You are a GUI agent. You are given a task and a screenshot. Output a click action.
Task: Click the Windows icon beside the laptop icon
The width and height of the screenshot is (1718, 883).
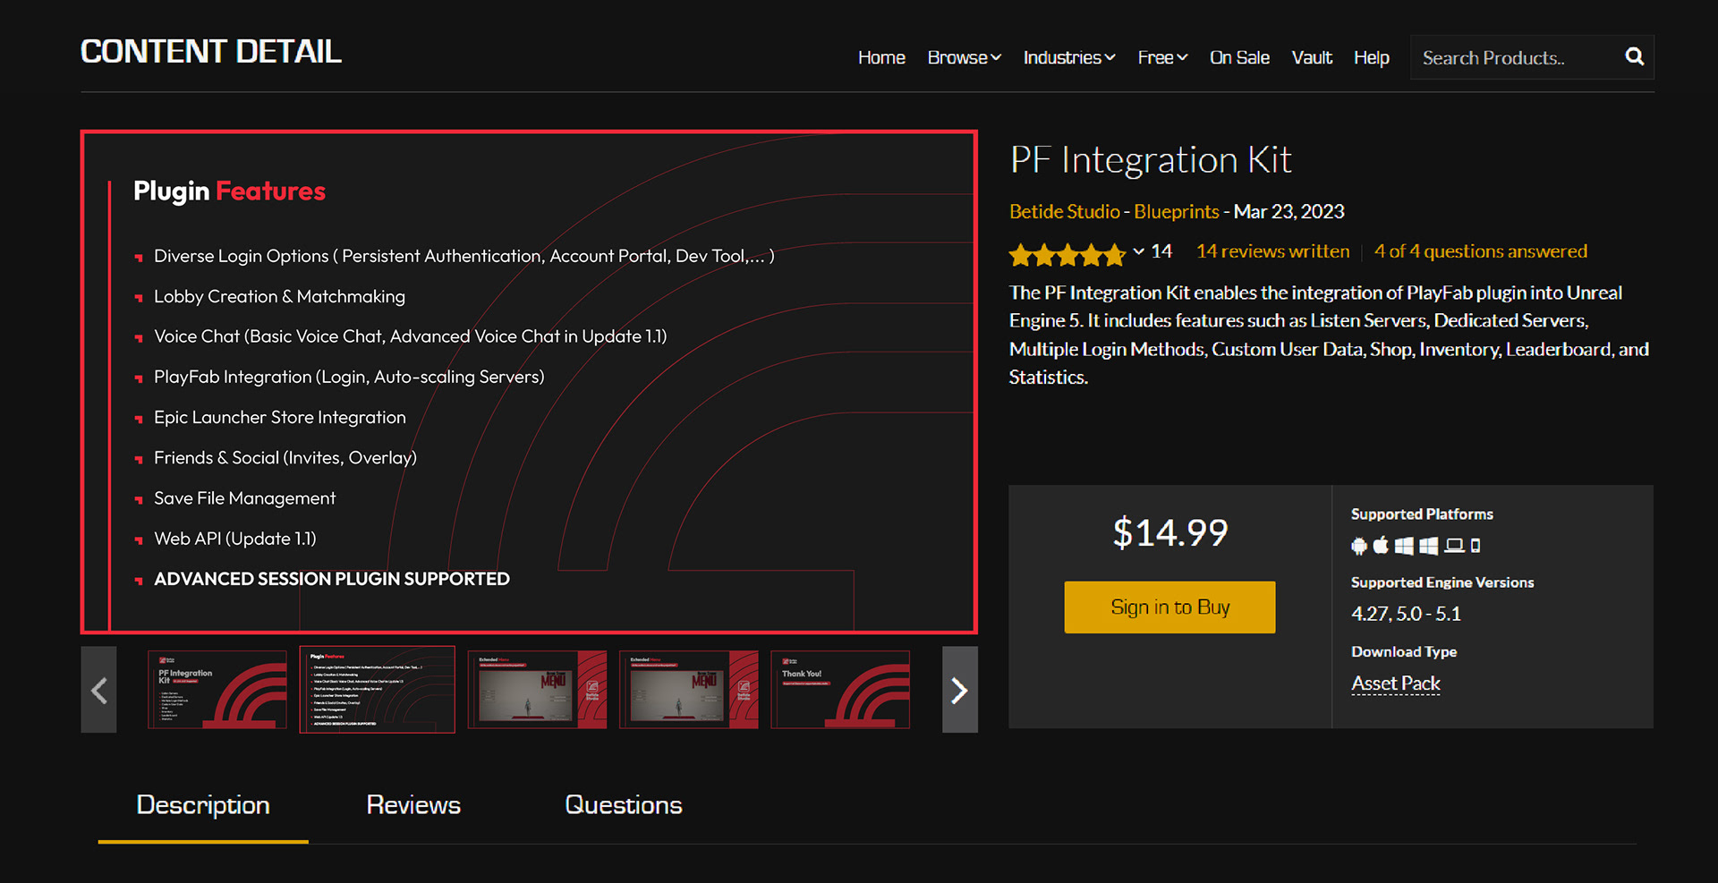(1429, 546)
